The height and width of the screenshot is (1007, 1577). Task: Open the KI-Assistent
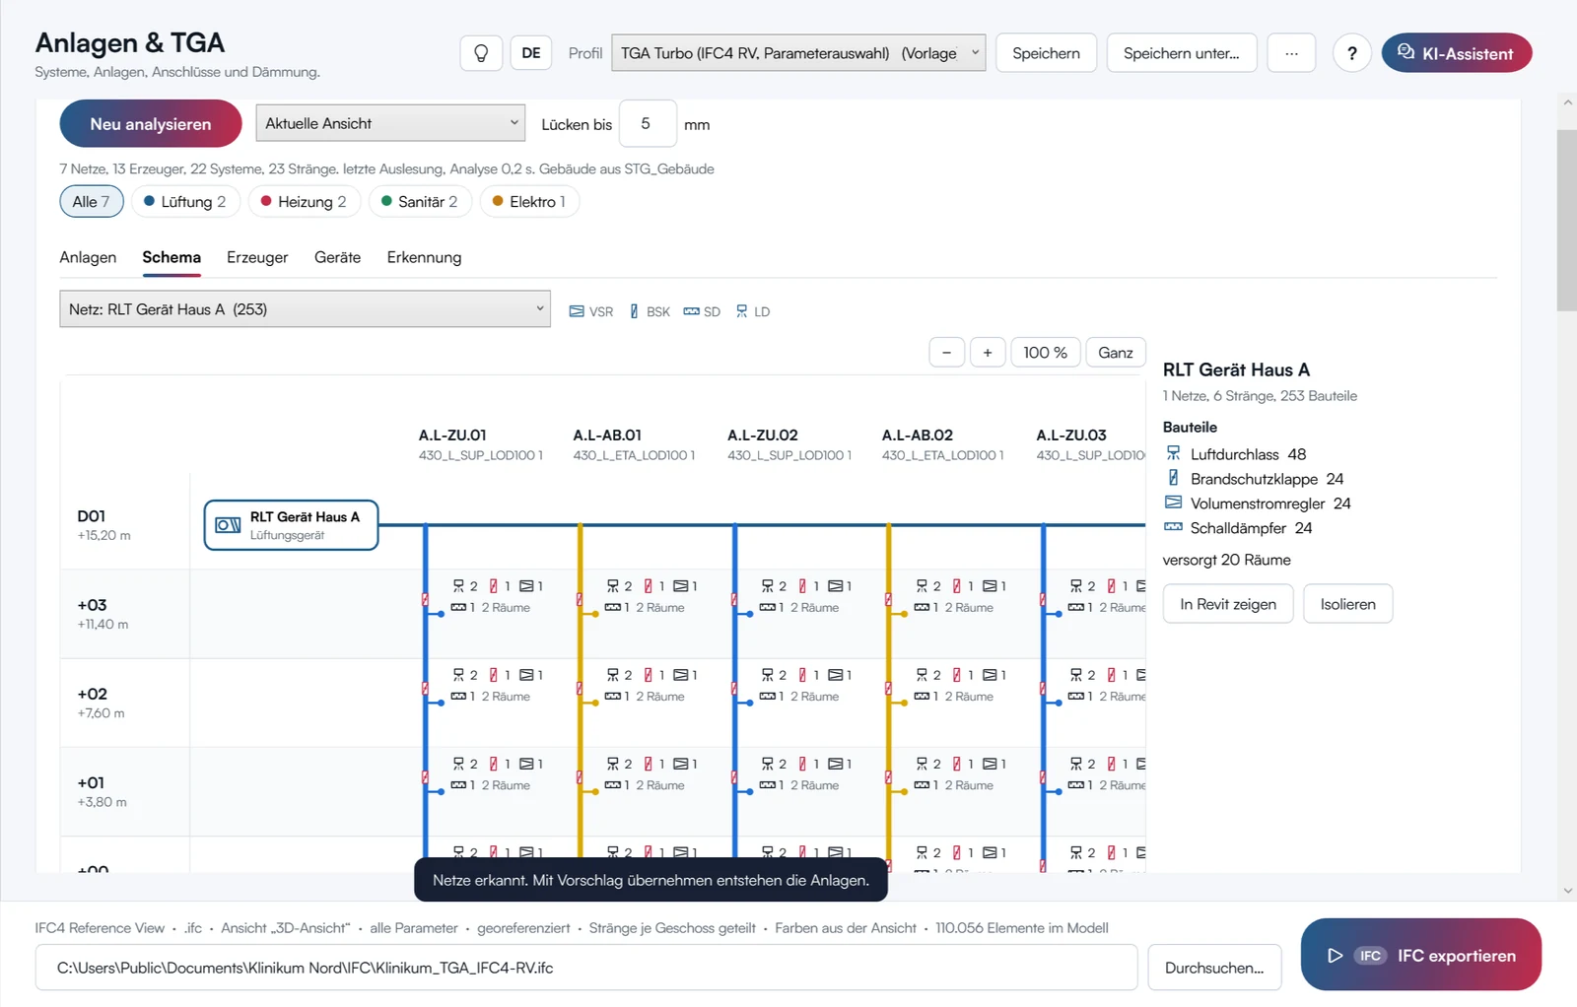point(1457,53)
